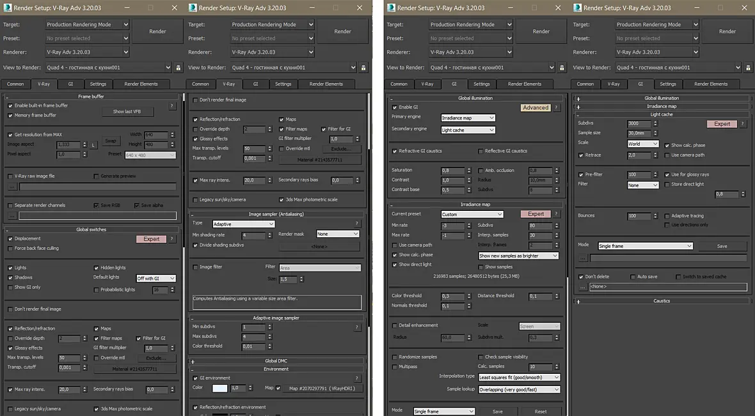Open help for the Image sampler rollout
The image size is (755, 416).
[357, 224]
